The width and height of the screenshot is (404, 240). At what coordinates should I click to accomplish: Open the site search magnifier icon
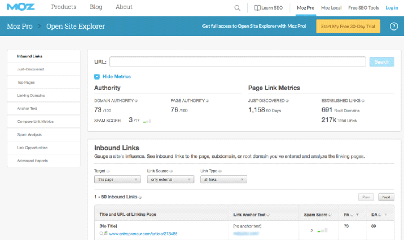(238, 8)
